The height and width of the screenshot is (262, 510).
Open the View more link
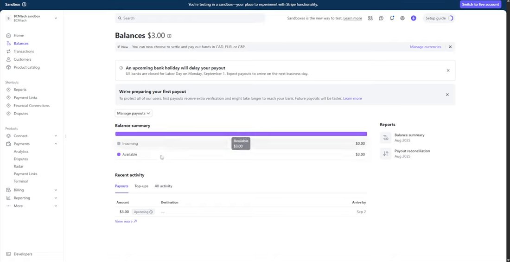pyautogui.click(x=126, y=221)
